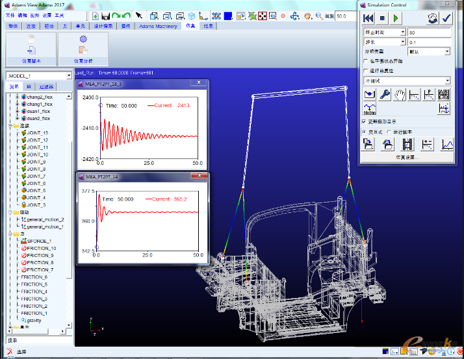Click the simulation settings button
This screenshot has width=464, height=359.
pyautogui.click(x=407, y=157)
